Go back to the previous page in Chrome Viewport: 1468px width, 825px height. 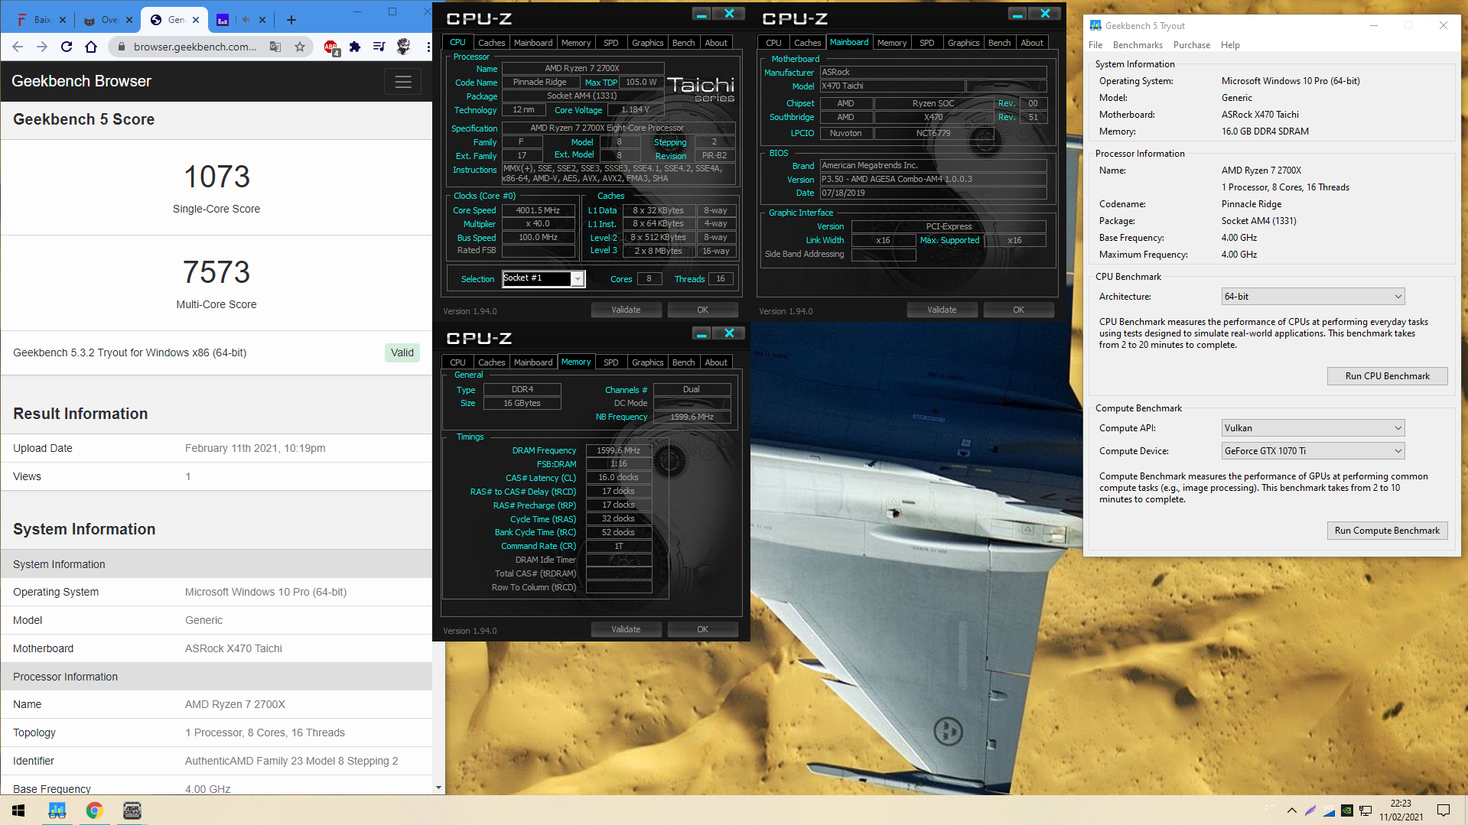coord(18,47)
